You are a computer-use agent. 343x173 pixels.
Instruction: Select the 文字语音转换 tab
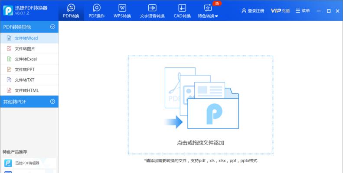click(152, 11)
